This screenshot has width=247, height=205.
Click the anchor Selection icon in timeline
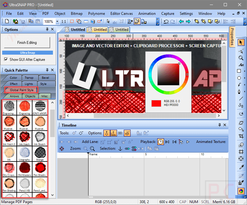point(120,149)
